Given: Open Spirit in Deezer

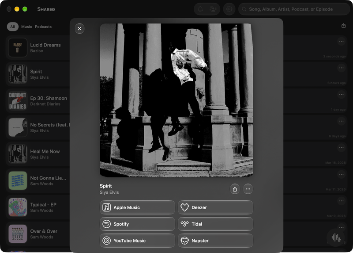Looking at the screenshot, I should (215, 207).
